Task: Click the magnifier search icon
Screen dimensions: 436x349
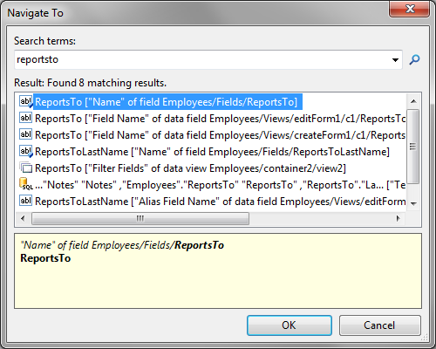Action: [x=414, y=60]
